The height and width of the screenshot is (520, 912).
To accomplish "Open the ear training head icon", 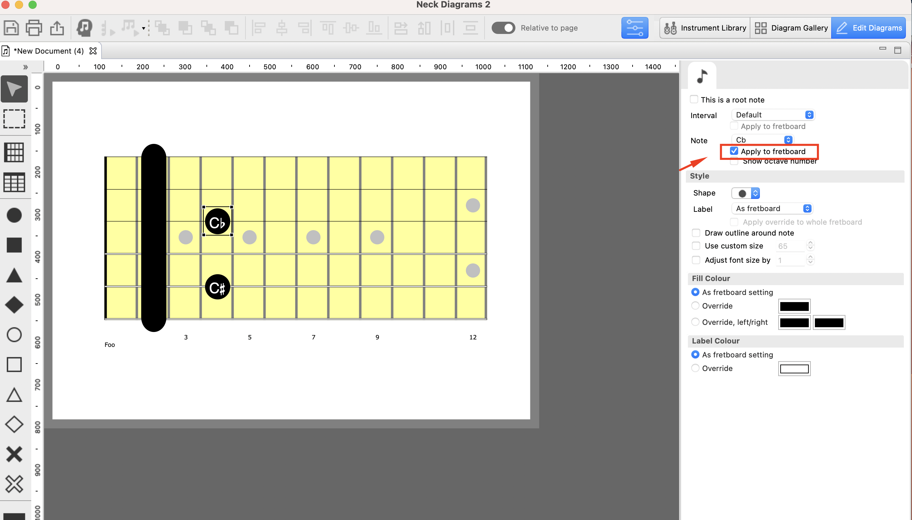I will 85,28.
